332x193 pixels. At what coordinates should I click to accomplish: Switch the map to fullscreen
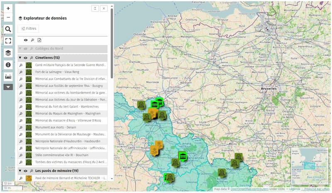click(8, 41)
